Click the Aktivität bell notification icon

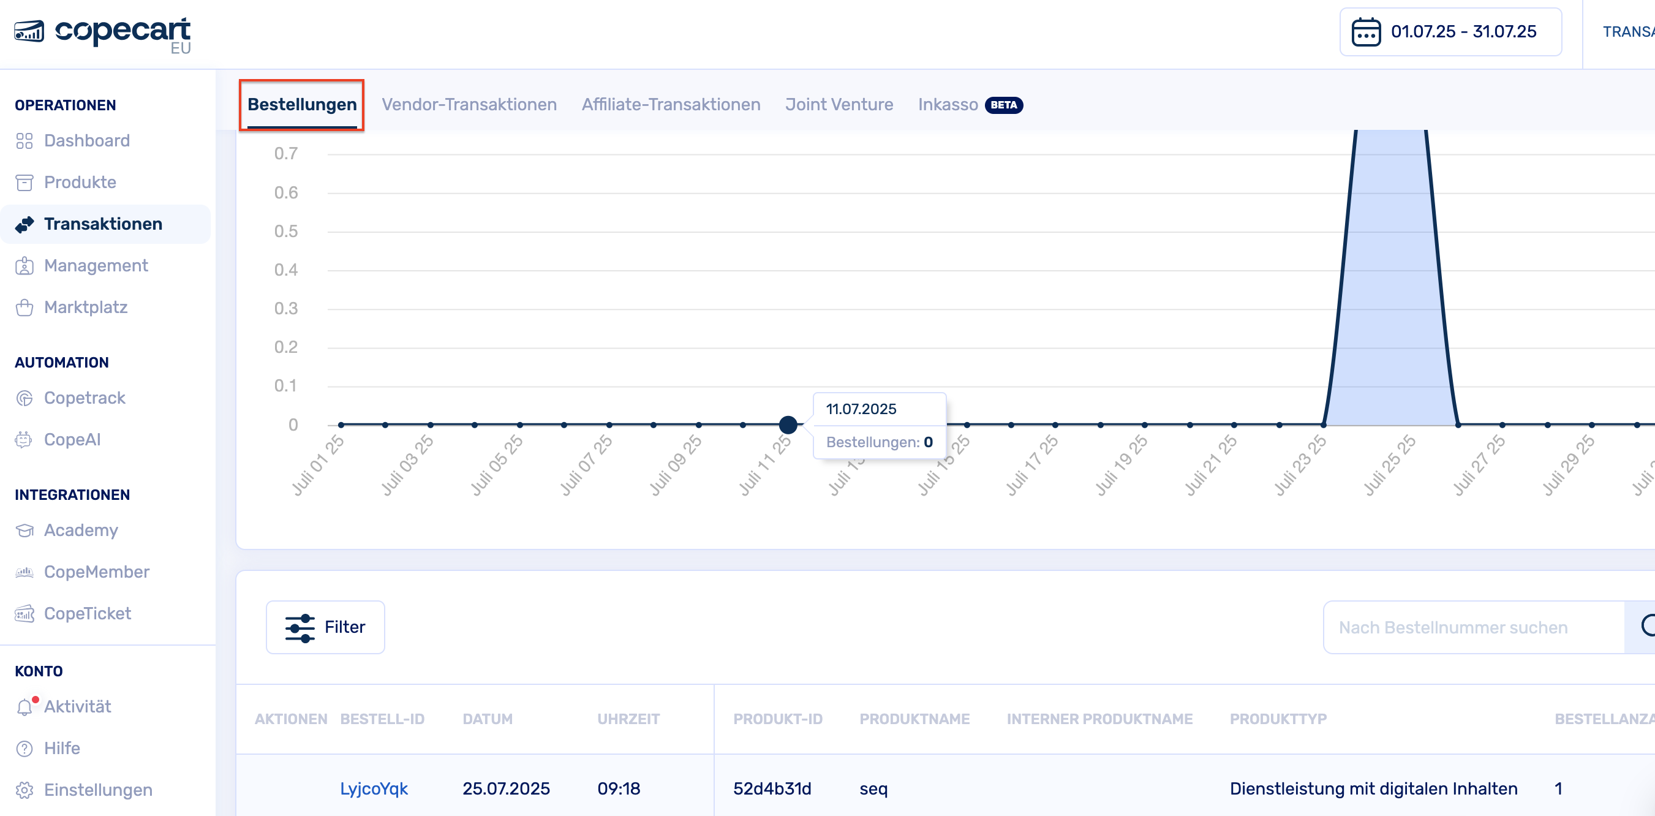(x=25, y=707)
